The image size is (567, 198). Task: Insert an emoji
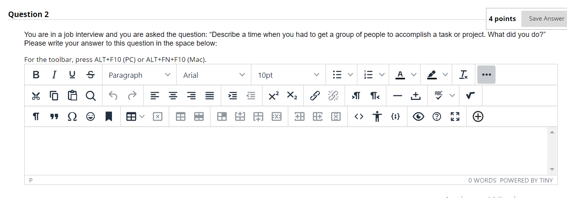pyautogui.click(x=91, y=117)
